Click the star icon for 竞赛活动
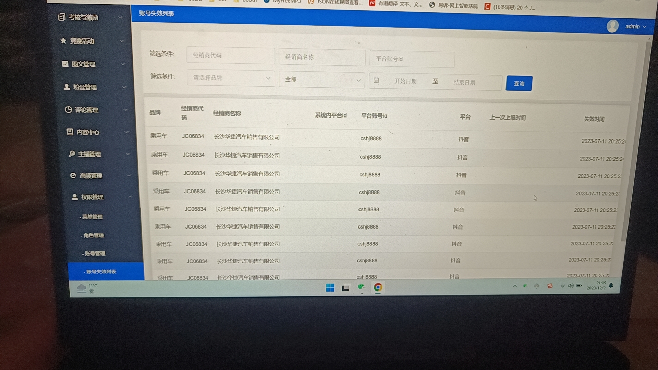The width and height of the screenshot is (658, 370). click(x=63, y=40)
